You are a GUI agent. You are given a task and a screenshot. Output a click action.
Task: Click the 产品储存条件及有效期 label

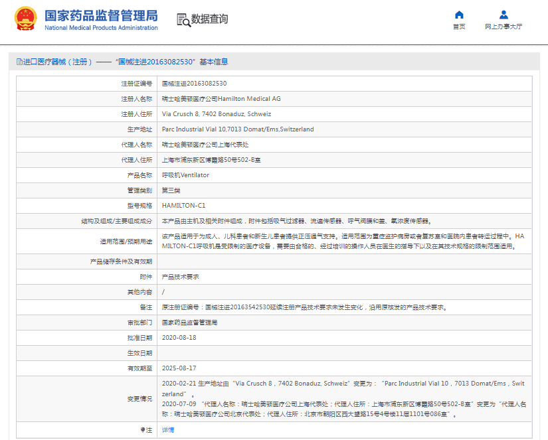(x=121, y=261)
